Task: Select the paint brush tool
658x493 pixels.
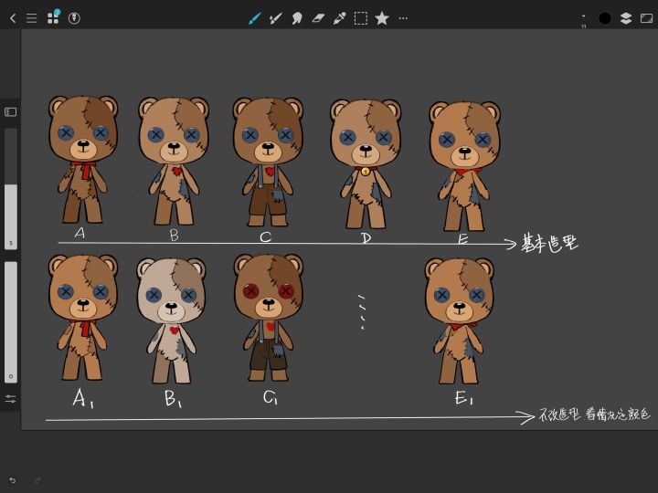Action: [275, 18]
